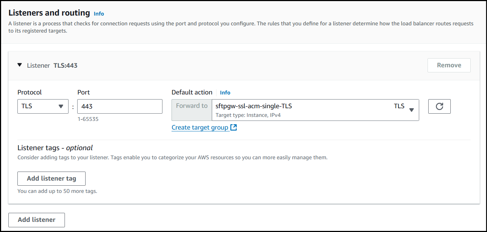
Task: Collapse the Listener TLS:443 section triangle
Action: tap(20, 65)
